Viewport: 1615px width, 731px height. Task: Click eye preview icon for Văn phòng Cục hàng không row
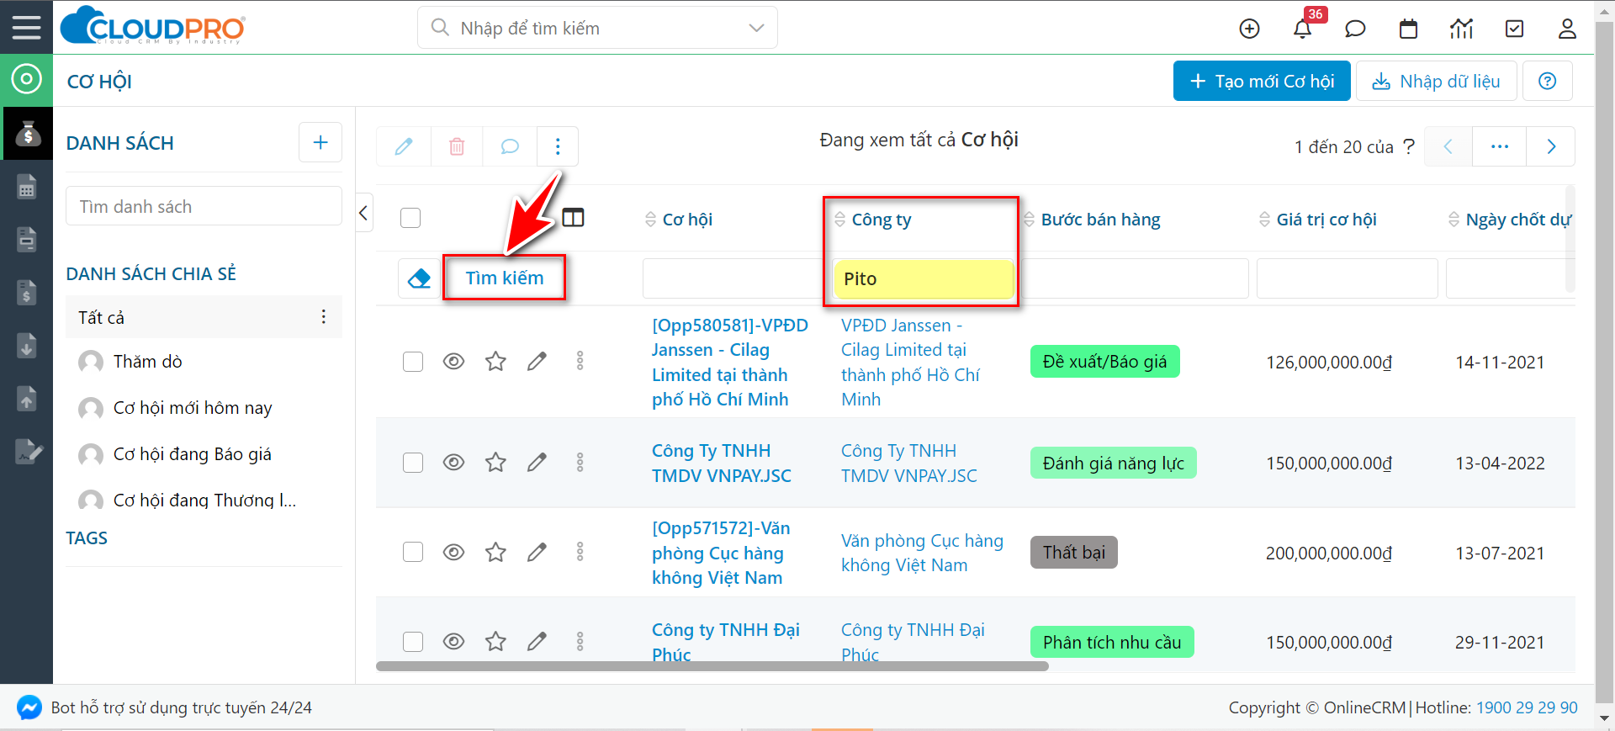pos(453,552)
